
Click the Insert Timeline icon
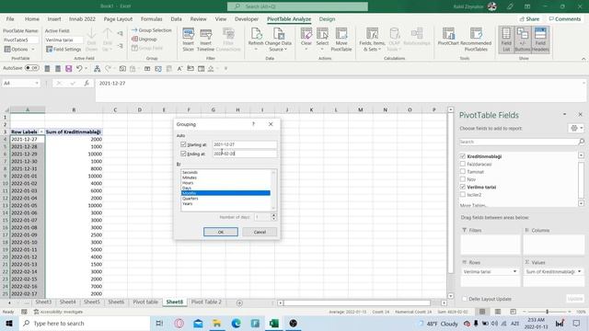205,39
